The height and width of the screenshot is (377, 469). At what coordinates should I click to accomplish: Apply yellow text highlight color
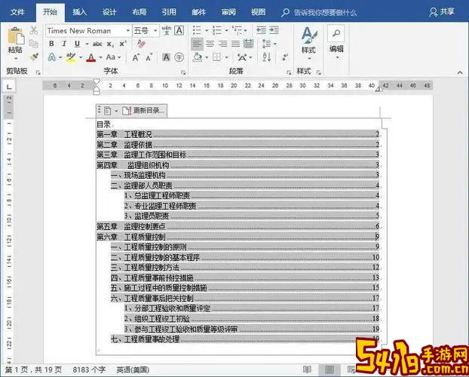tap(71, 57)
